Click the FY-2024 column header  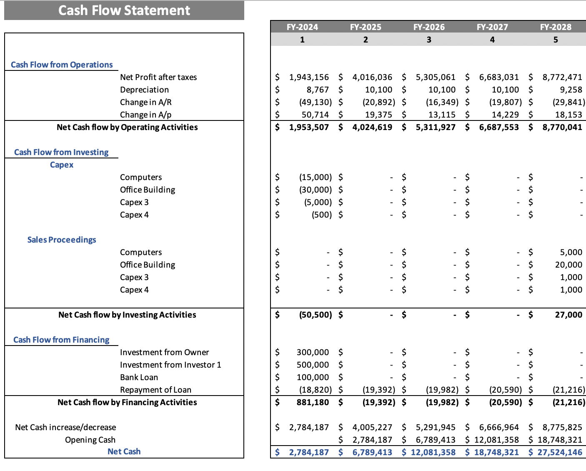pyautogui.click(x=302, y=27)
